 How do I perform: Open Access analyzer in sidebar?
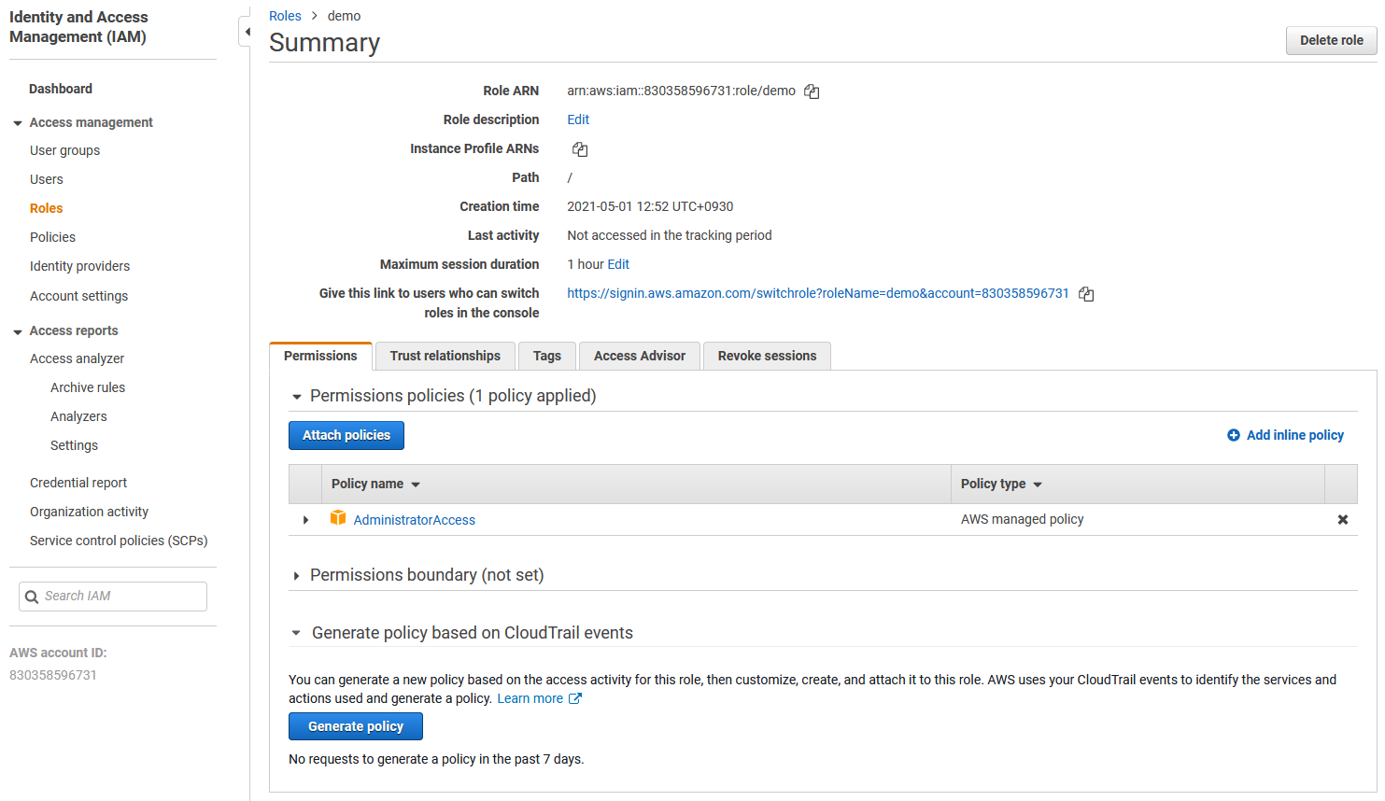pyautogui.click(x=77, y=358)
